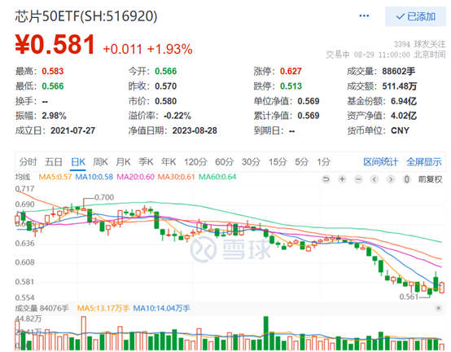Screen dimensions: 451x352
Task: Open the three-dot more options menu
Action: coord(364,15)
